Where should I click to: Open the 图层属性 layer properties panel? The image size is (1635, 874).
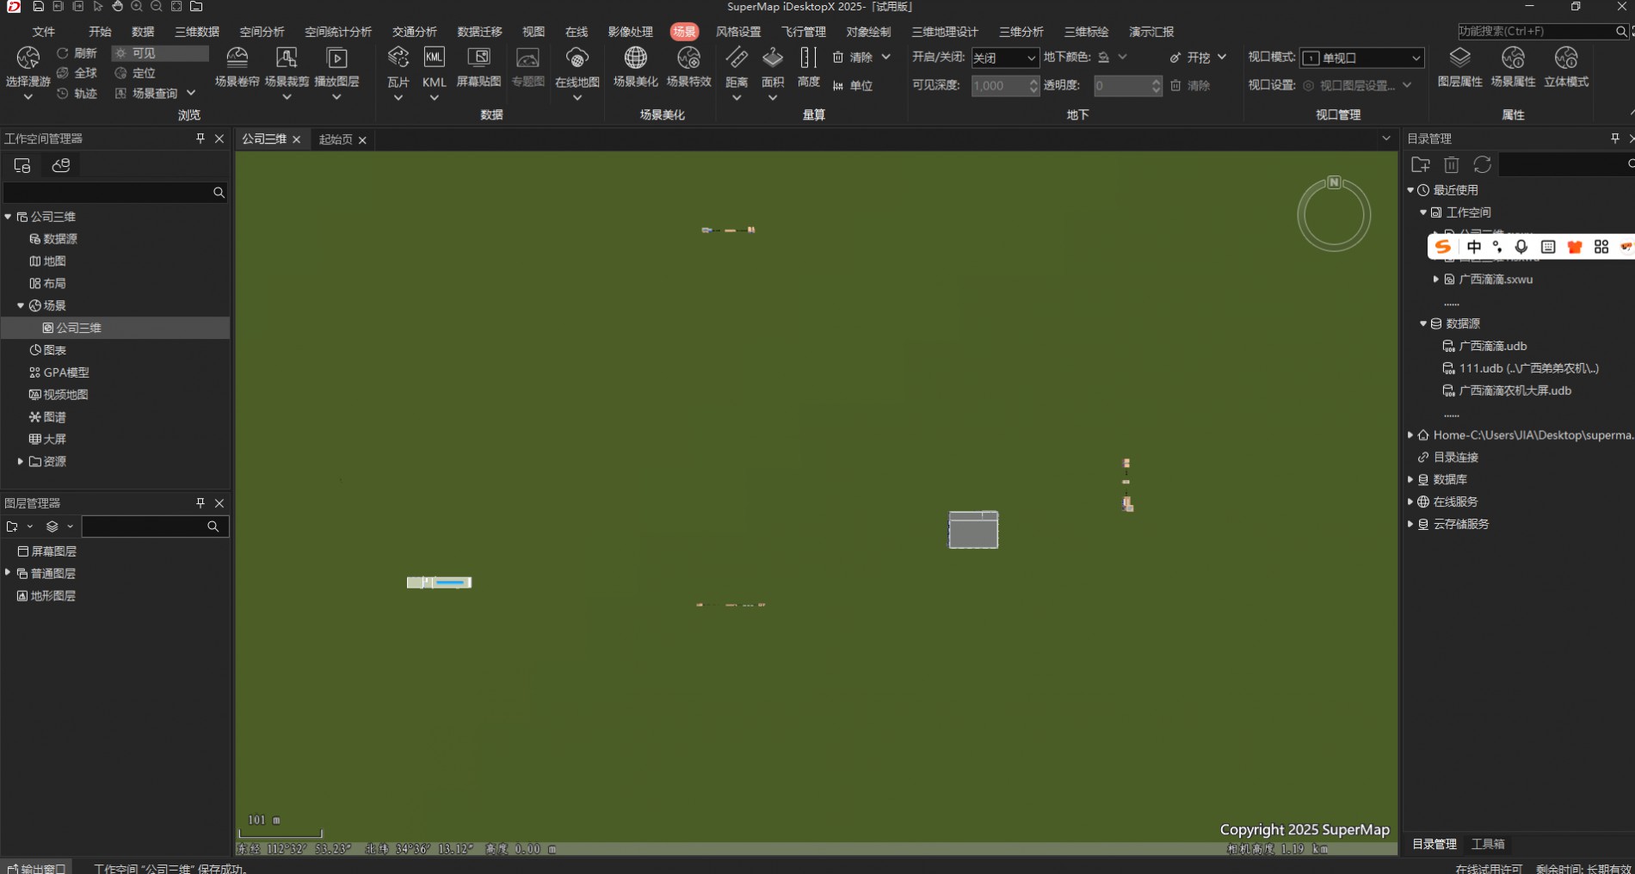tap(1459, 67)
